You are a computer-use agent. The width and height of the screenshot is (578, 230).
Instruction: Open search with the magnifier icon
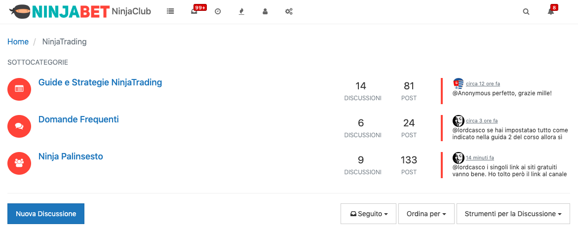click(526, 11)
